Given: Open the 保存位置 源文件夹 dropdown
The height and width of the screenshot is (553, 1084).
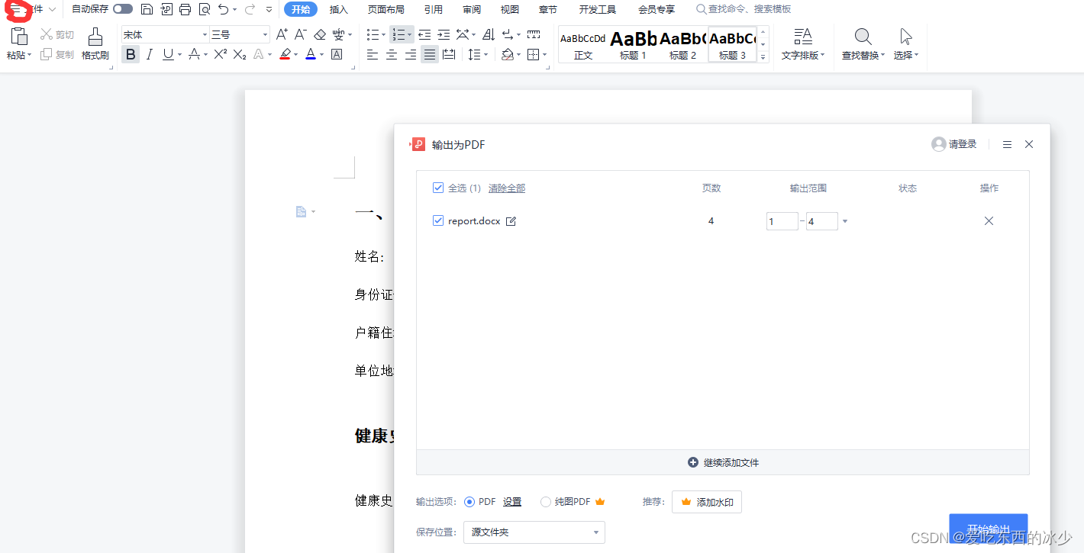Looking at the screenshot, I should [534, 532].
